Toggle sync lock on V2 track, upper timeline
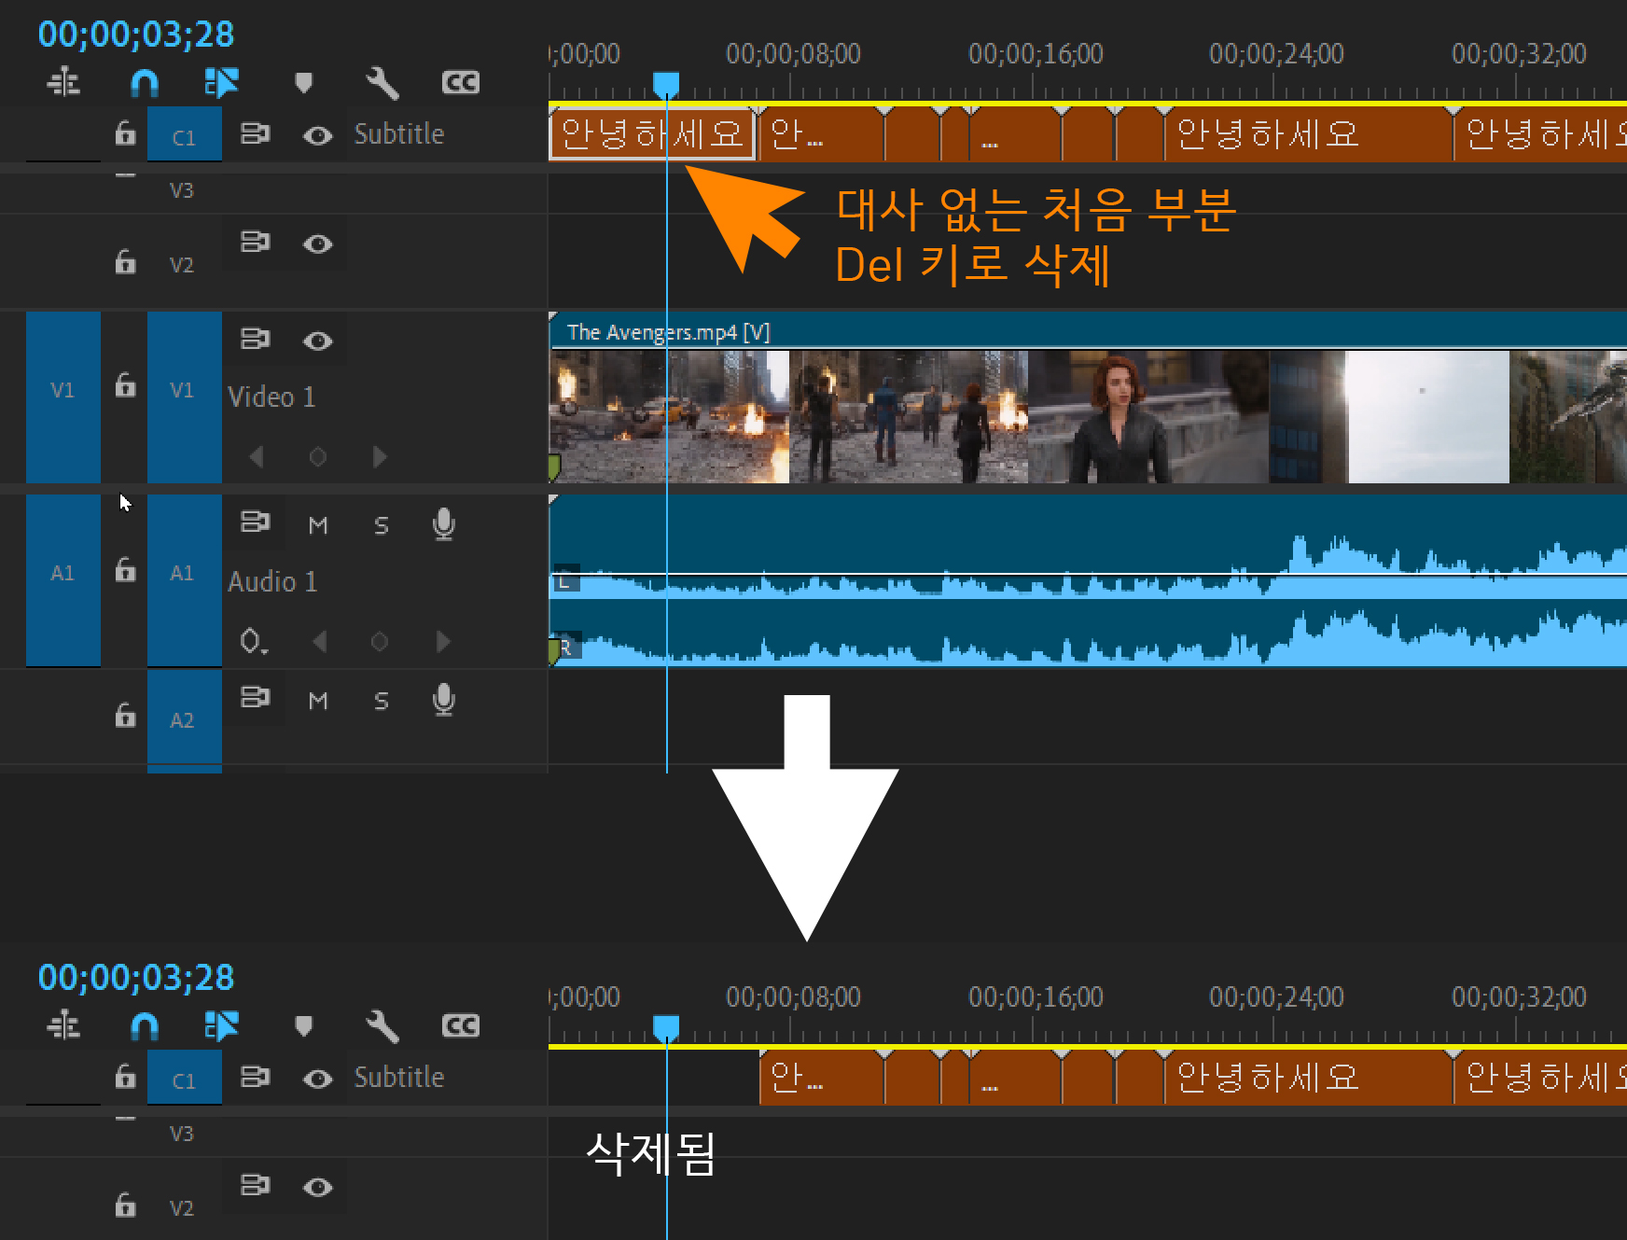The image size is (1627, 1240). coord(255,242)
